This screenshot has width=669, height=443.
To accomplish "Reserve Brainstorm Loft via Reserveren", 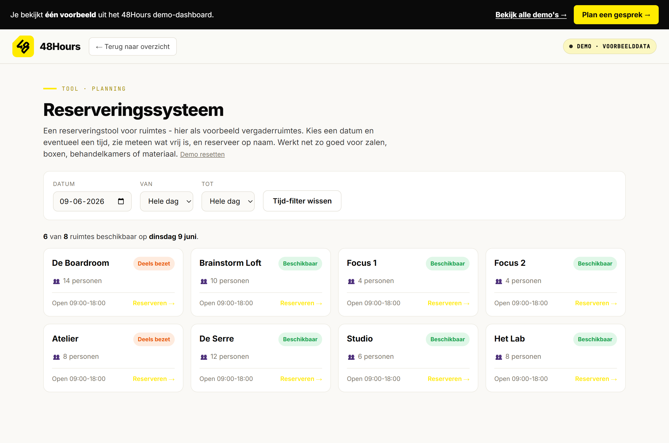I will point(301,303).
